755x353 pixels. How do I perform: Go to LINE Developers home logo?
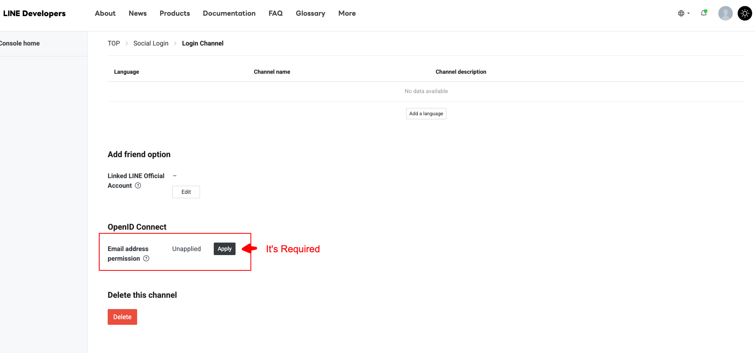coord(34,13)
